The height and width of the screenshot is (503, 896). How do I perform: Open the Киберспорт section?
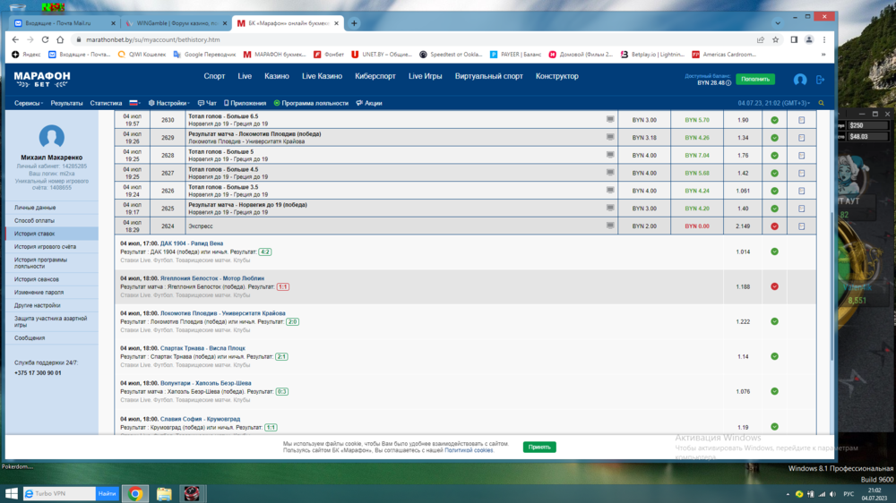(x=375, y=77)
